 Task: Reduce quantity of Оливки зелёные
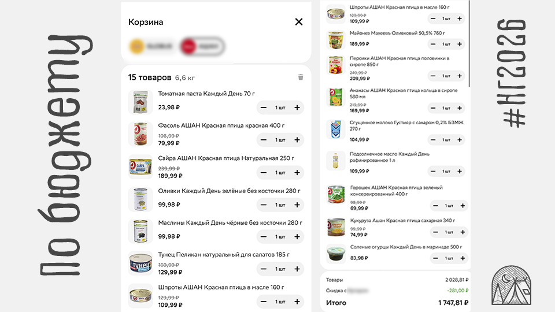point(264,205)
